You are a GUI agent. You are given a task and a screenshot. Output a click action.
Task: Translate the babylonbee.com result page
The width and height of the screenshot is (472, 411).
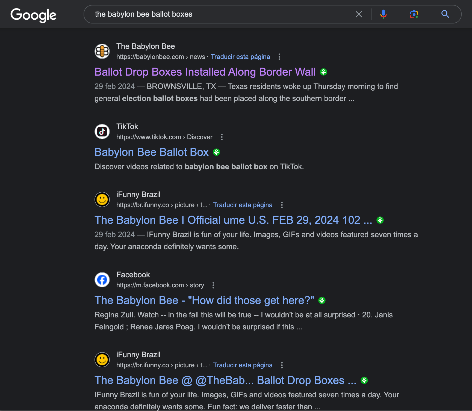coord(240,57)
